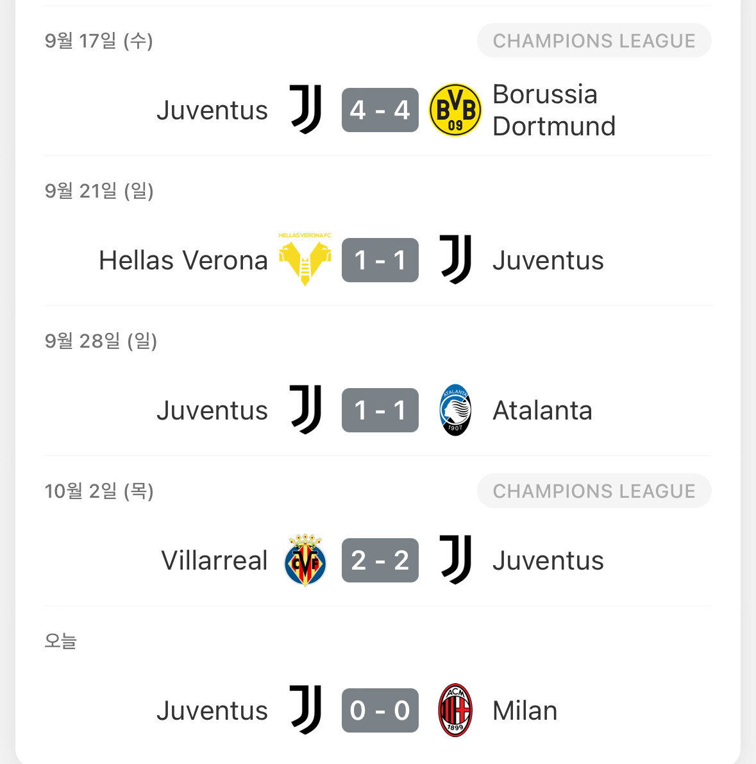Tap Juventus logo in the Milan match
Image resolution: width=756 pixels, height=764 pixels.
point(306,710)
